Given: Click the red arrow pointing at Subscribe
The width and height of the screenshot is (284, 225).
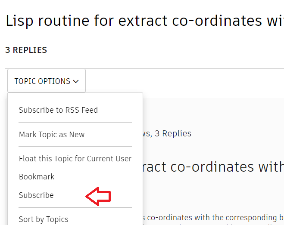Looking at the screenshot, I should 98,196.
